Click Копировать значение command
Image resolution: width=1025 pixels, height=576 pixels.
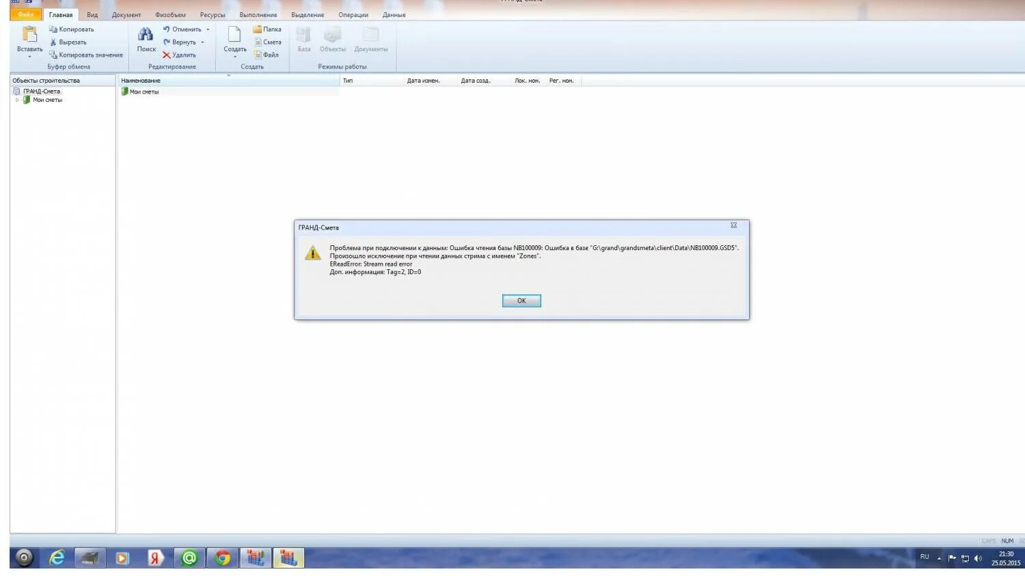pos(86,55)
